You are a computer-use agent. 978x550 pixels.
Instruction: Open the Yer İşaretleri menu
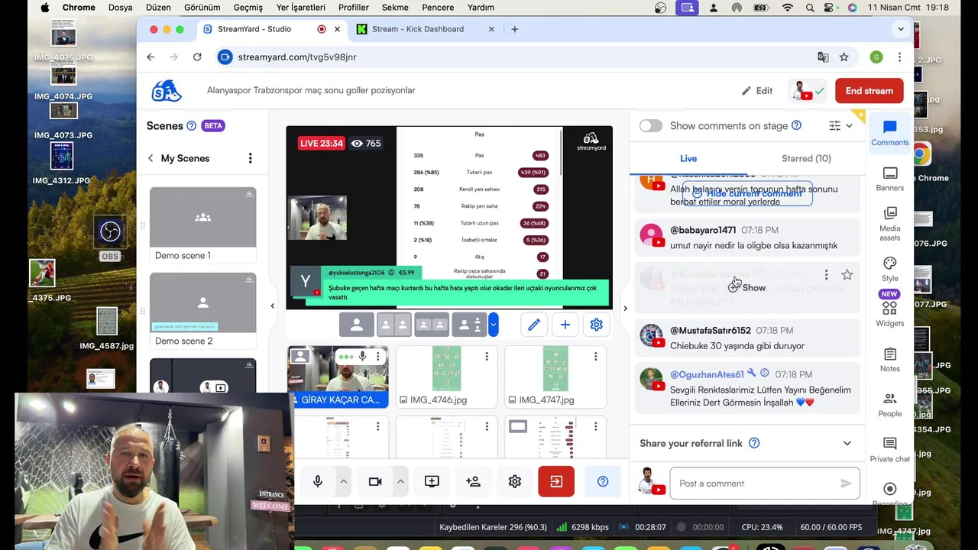[x=300, y=8]
